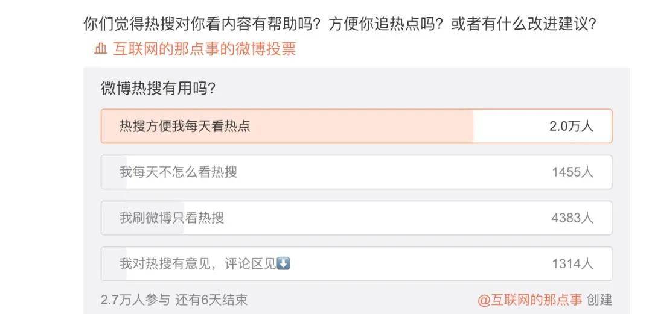Click the 1455人 vote count
Screen dimensions: 652x314
pyautogui.click(x=572, y=172)
